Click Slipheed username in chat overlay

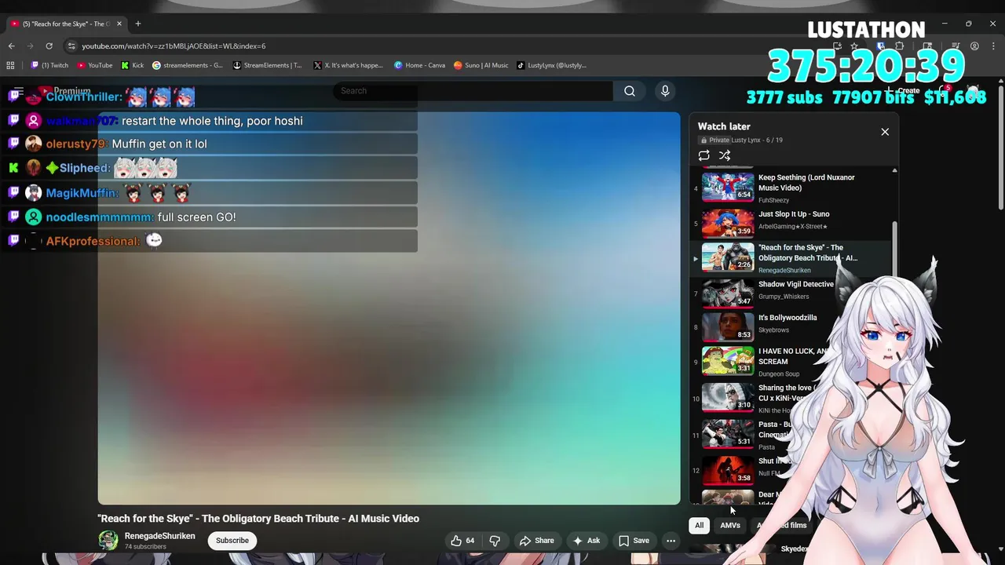coord(85,168)
